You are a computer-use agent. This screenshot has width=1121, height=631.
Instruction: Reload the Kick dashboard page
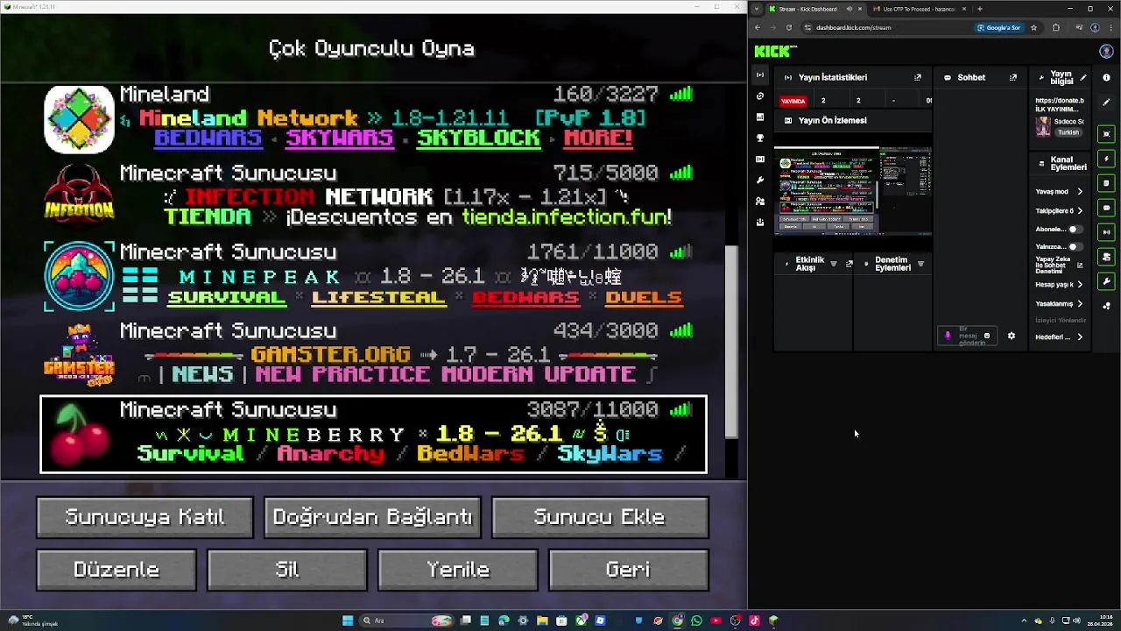[789, 27]
